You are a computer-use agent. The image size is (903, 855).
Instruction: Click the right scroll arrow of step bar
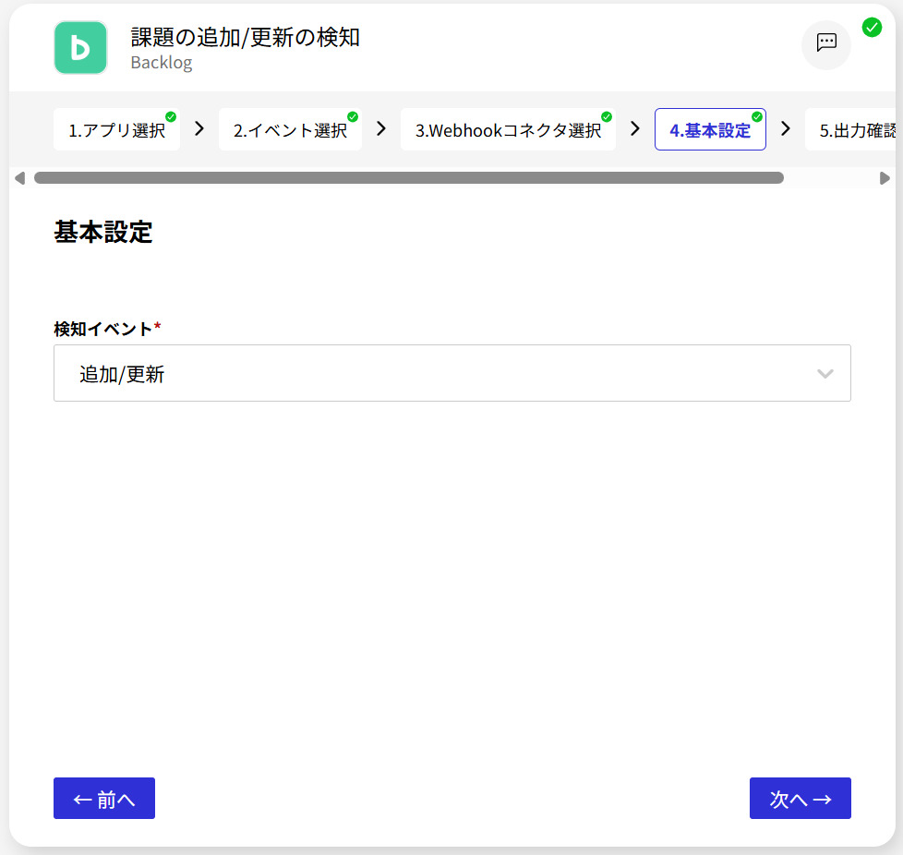tap(885, 178)
